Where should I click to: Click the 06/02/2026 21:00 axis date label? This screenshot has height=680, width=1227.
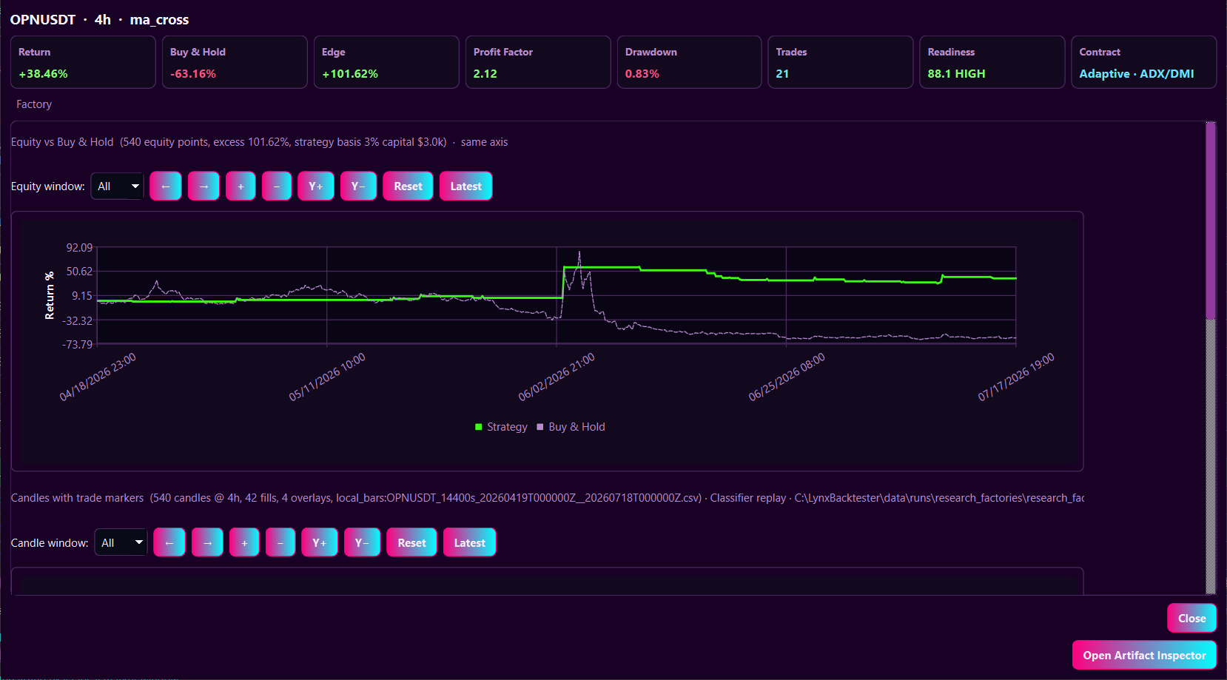coord(557,377)
